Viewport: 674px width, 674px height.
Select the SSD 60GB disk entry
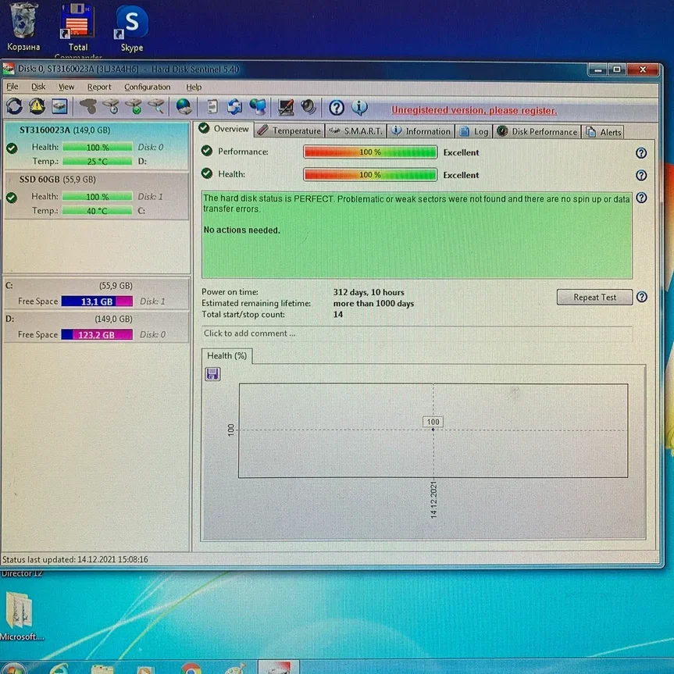click(x=97, y=195)
